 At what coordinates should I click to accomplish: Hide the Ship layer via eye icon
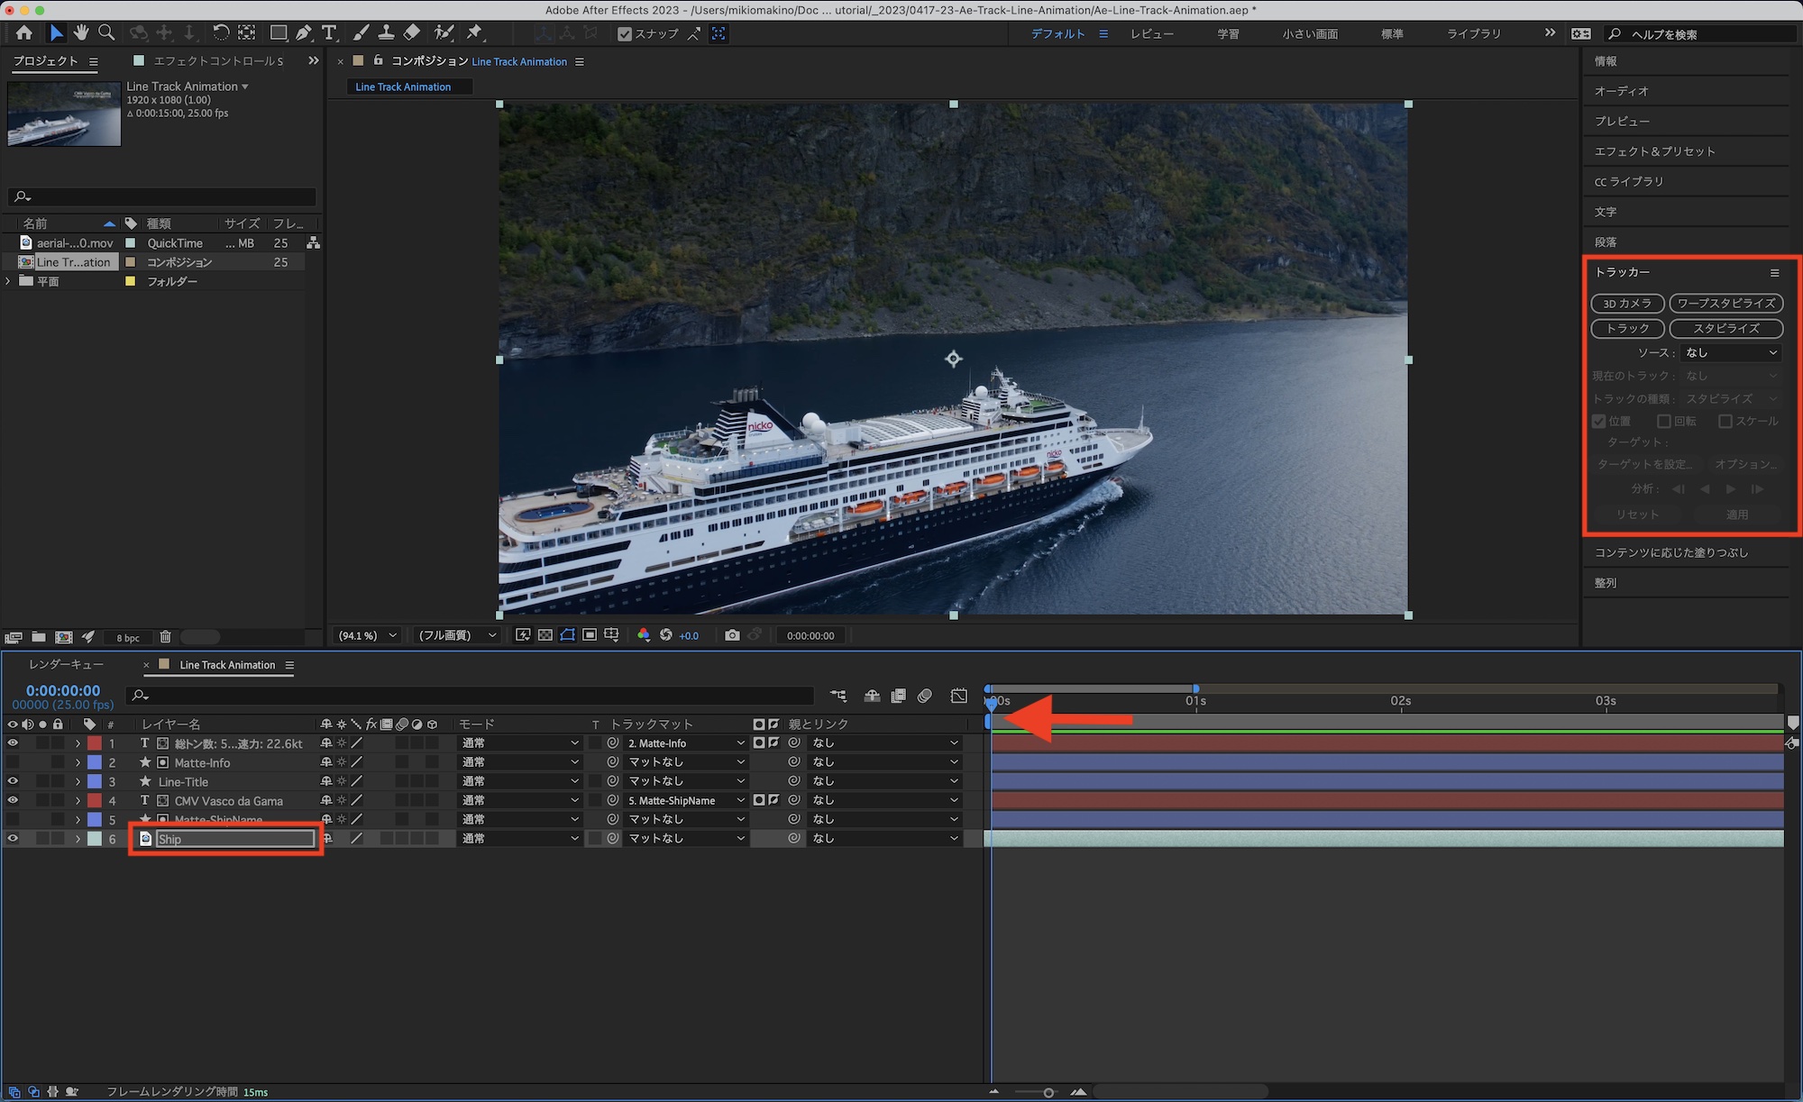[13, 839]
